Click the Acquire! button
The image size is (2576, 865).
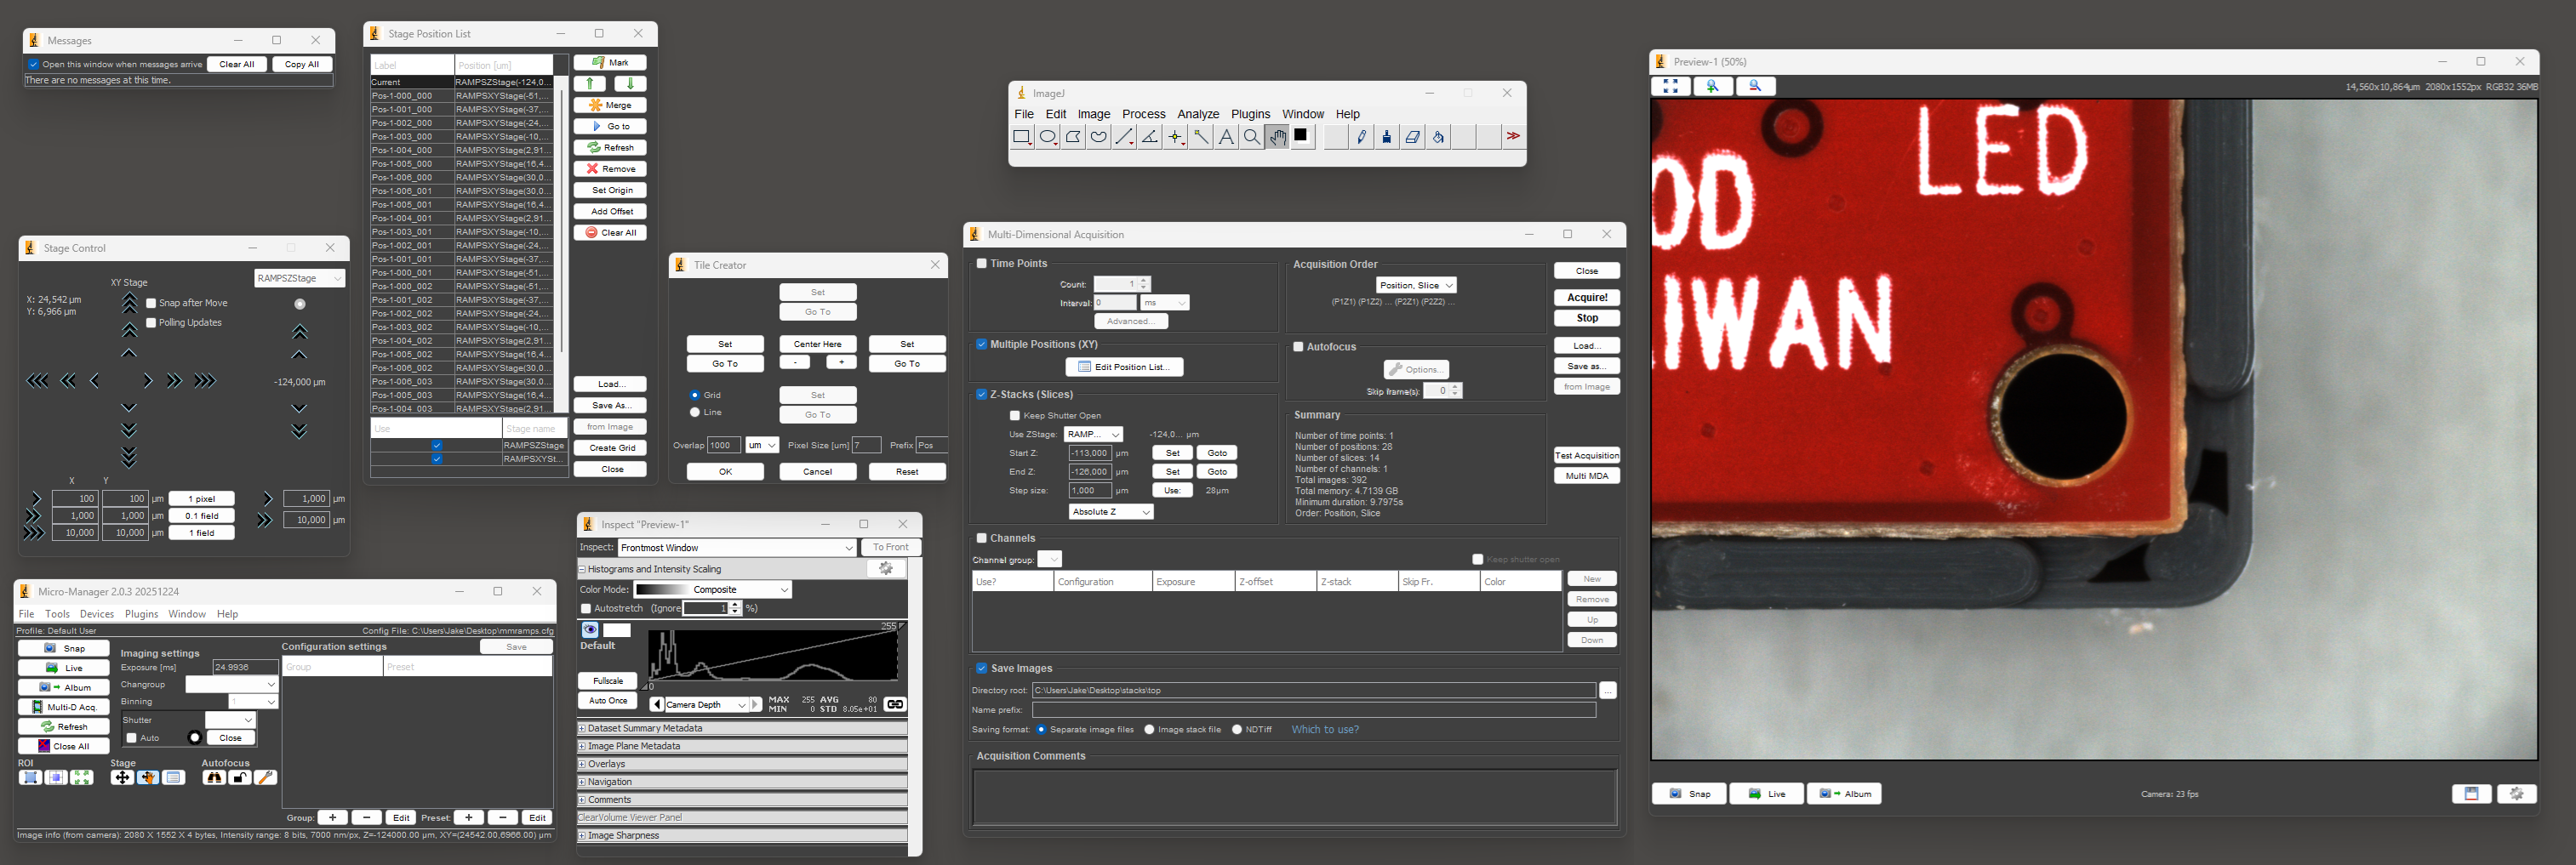click(1586, 297)
